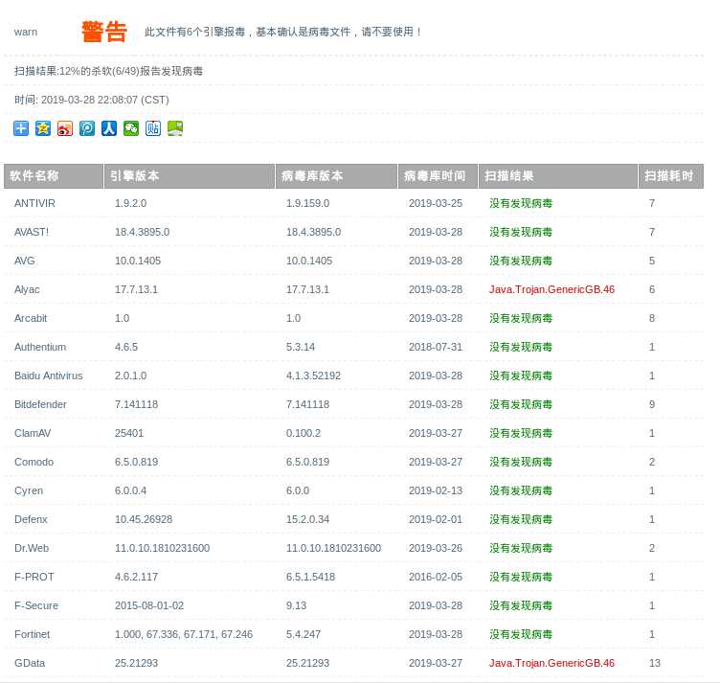Select the 引擎版本 column header

pyautogui.click(x=190, y=176)
